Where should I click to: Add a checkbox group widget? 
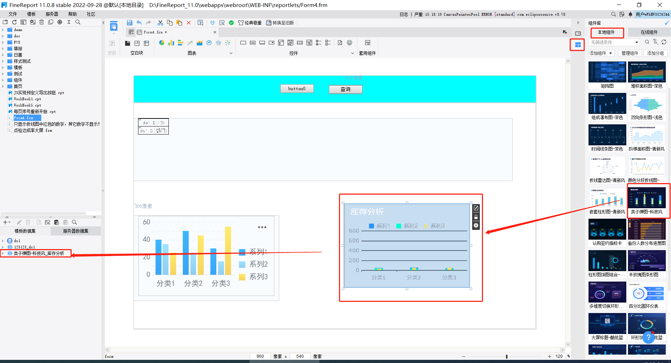point(328,43)
